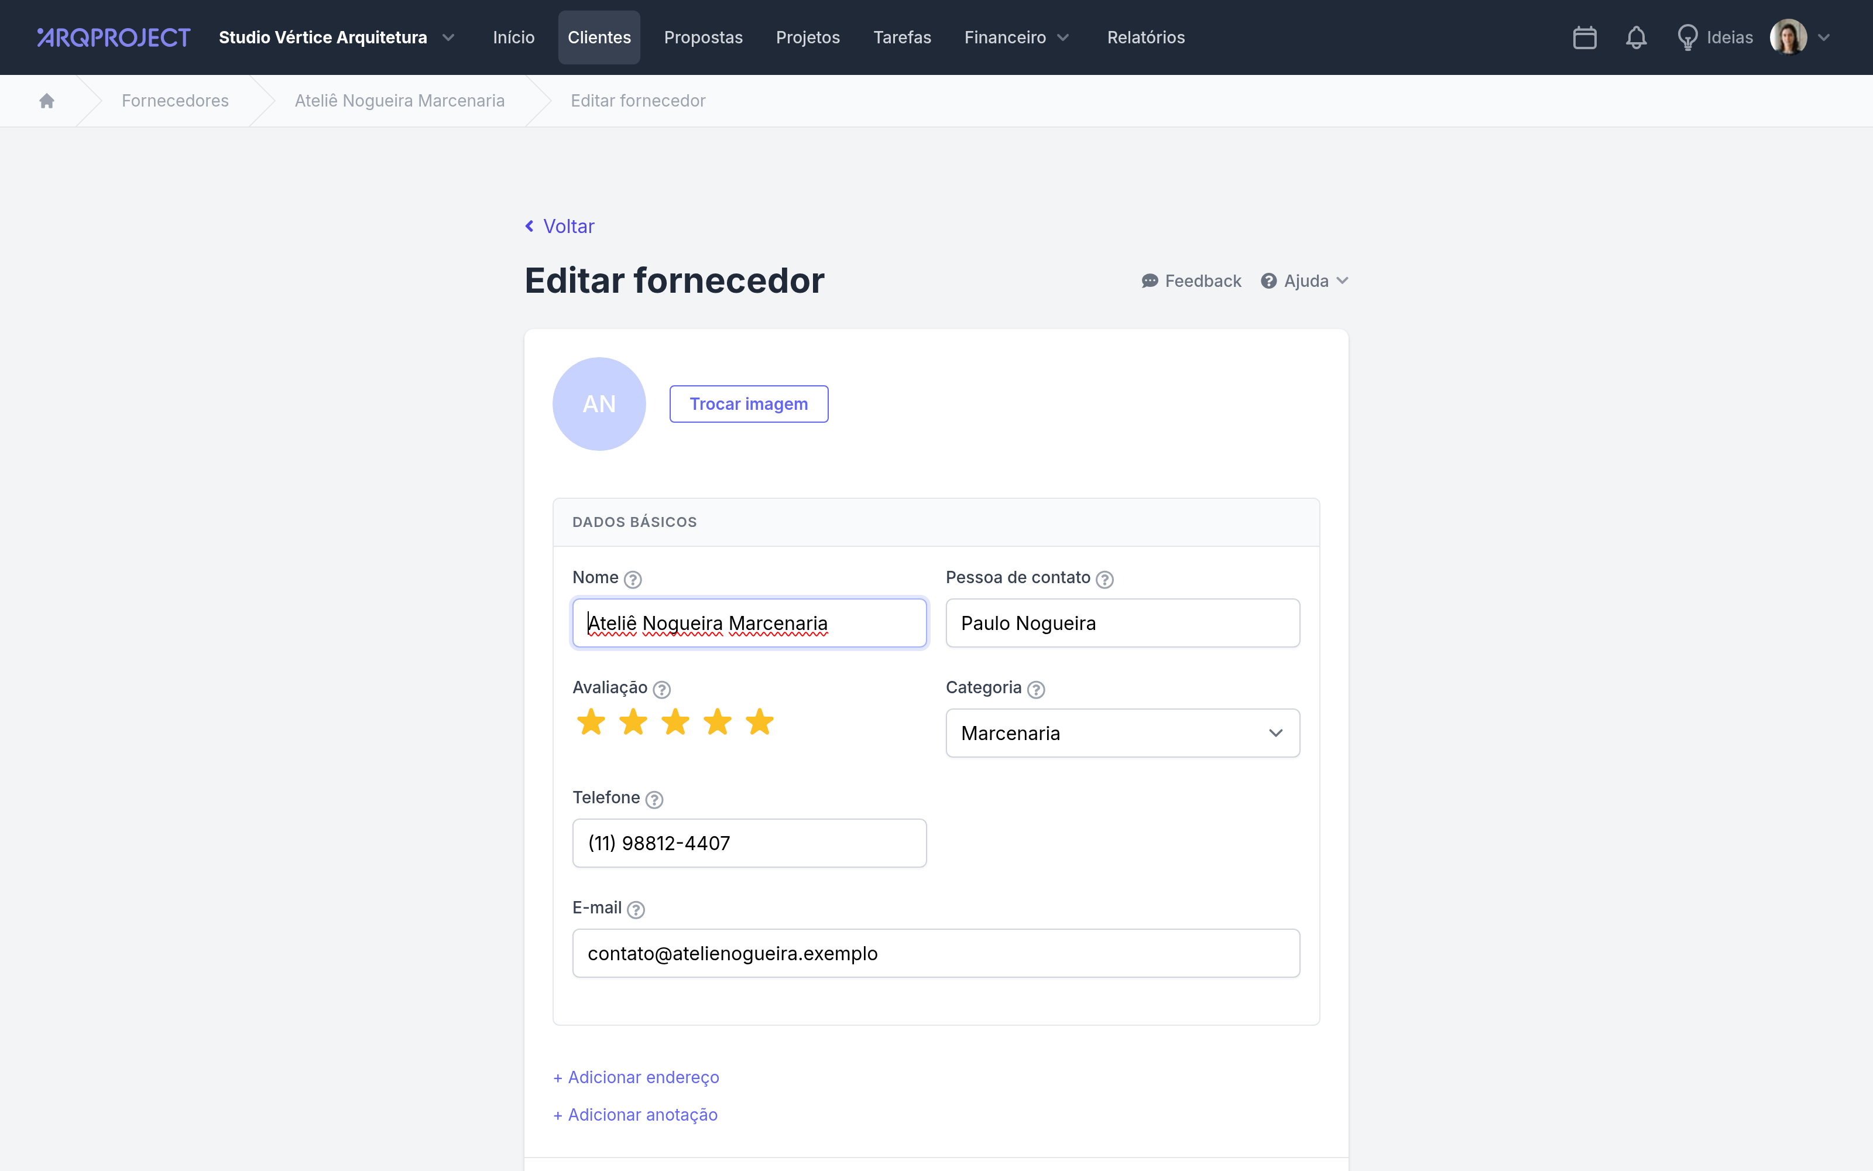Set rating to five stars

pos(760,722)
